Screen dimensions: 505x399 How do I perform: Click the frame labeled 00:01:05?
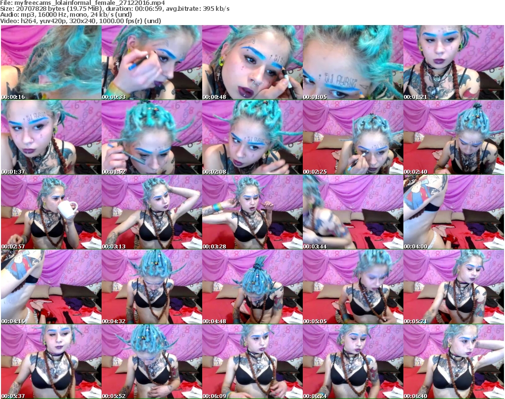tap(353, 62)
